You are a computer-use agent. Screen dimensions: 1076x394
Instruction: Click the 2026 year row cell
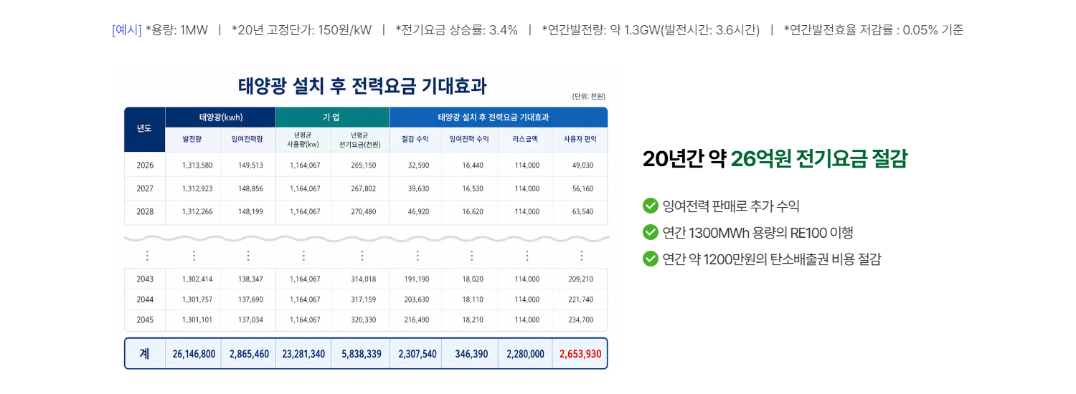click(x=145, y=165)
